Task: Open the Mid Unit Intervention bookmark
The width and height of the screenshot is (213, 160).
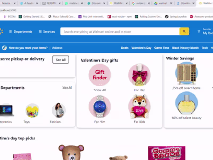Action: point(92,17)
